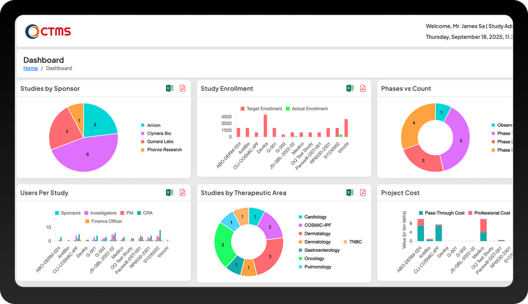Export Users Per Study as PDF
The width and height of the screenshot is (528, 304).
tap(182, 192)
